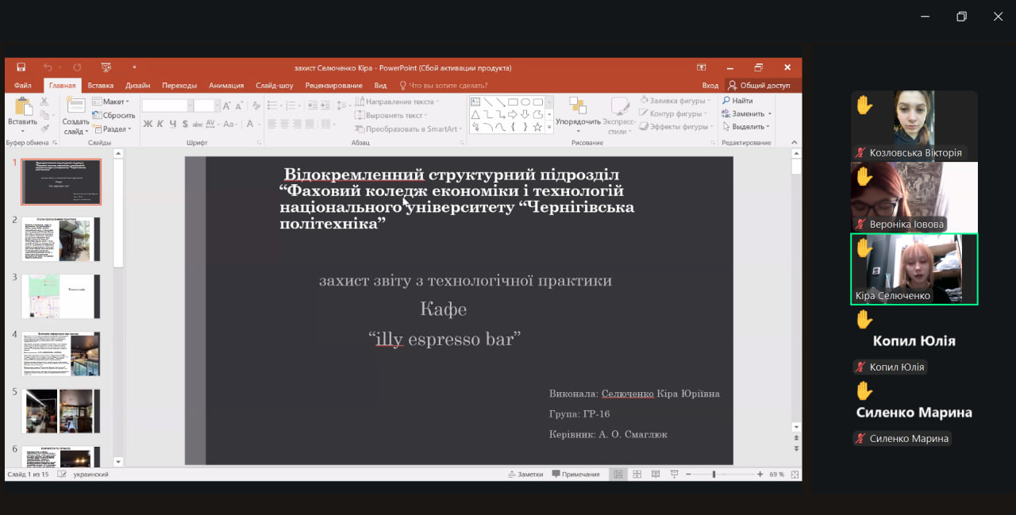Click the zoom slider handle in status bar
Viewport: 1016px width, 515px height.
click(x=714, y=474)
